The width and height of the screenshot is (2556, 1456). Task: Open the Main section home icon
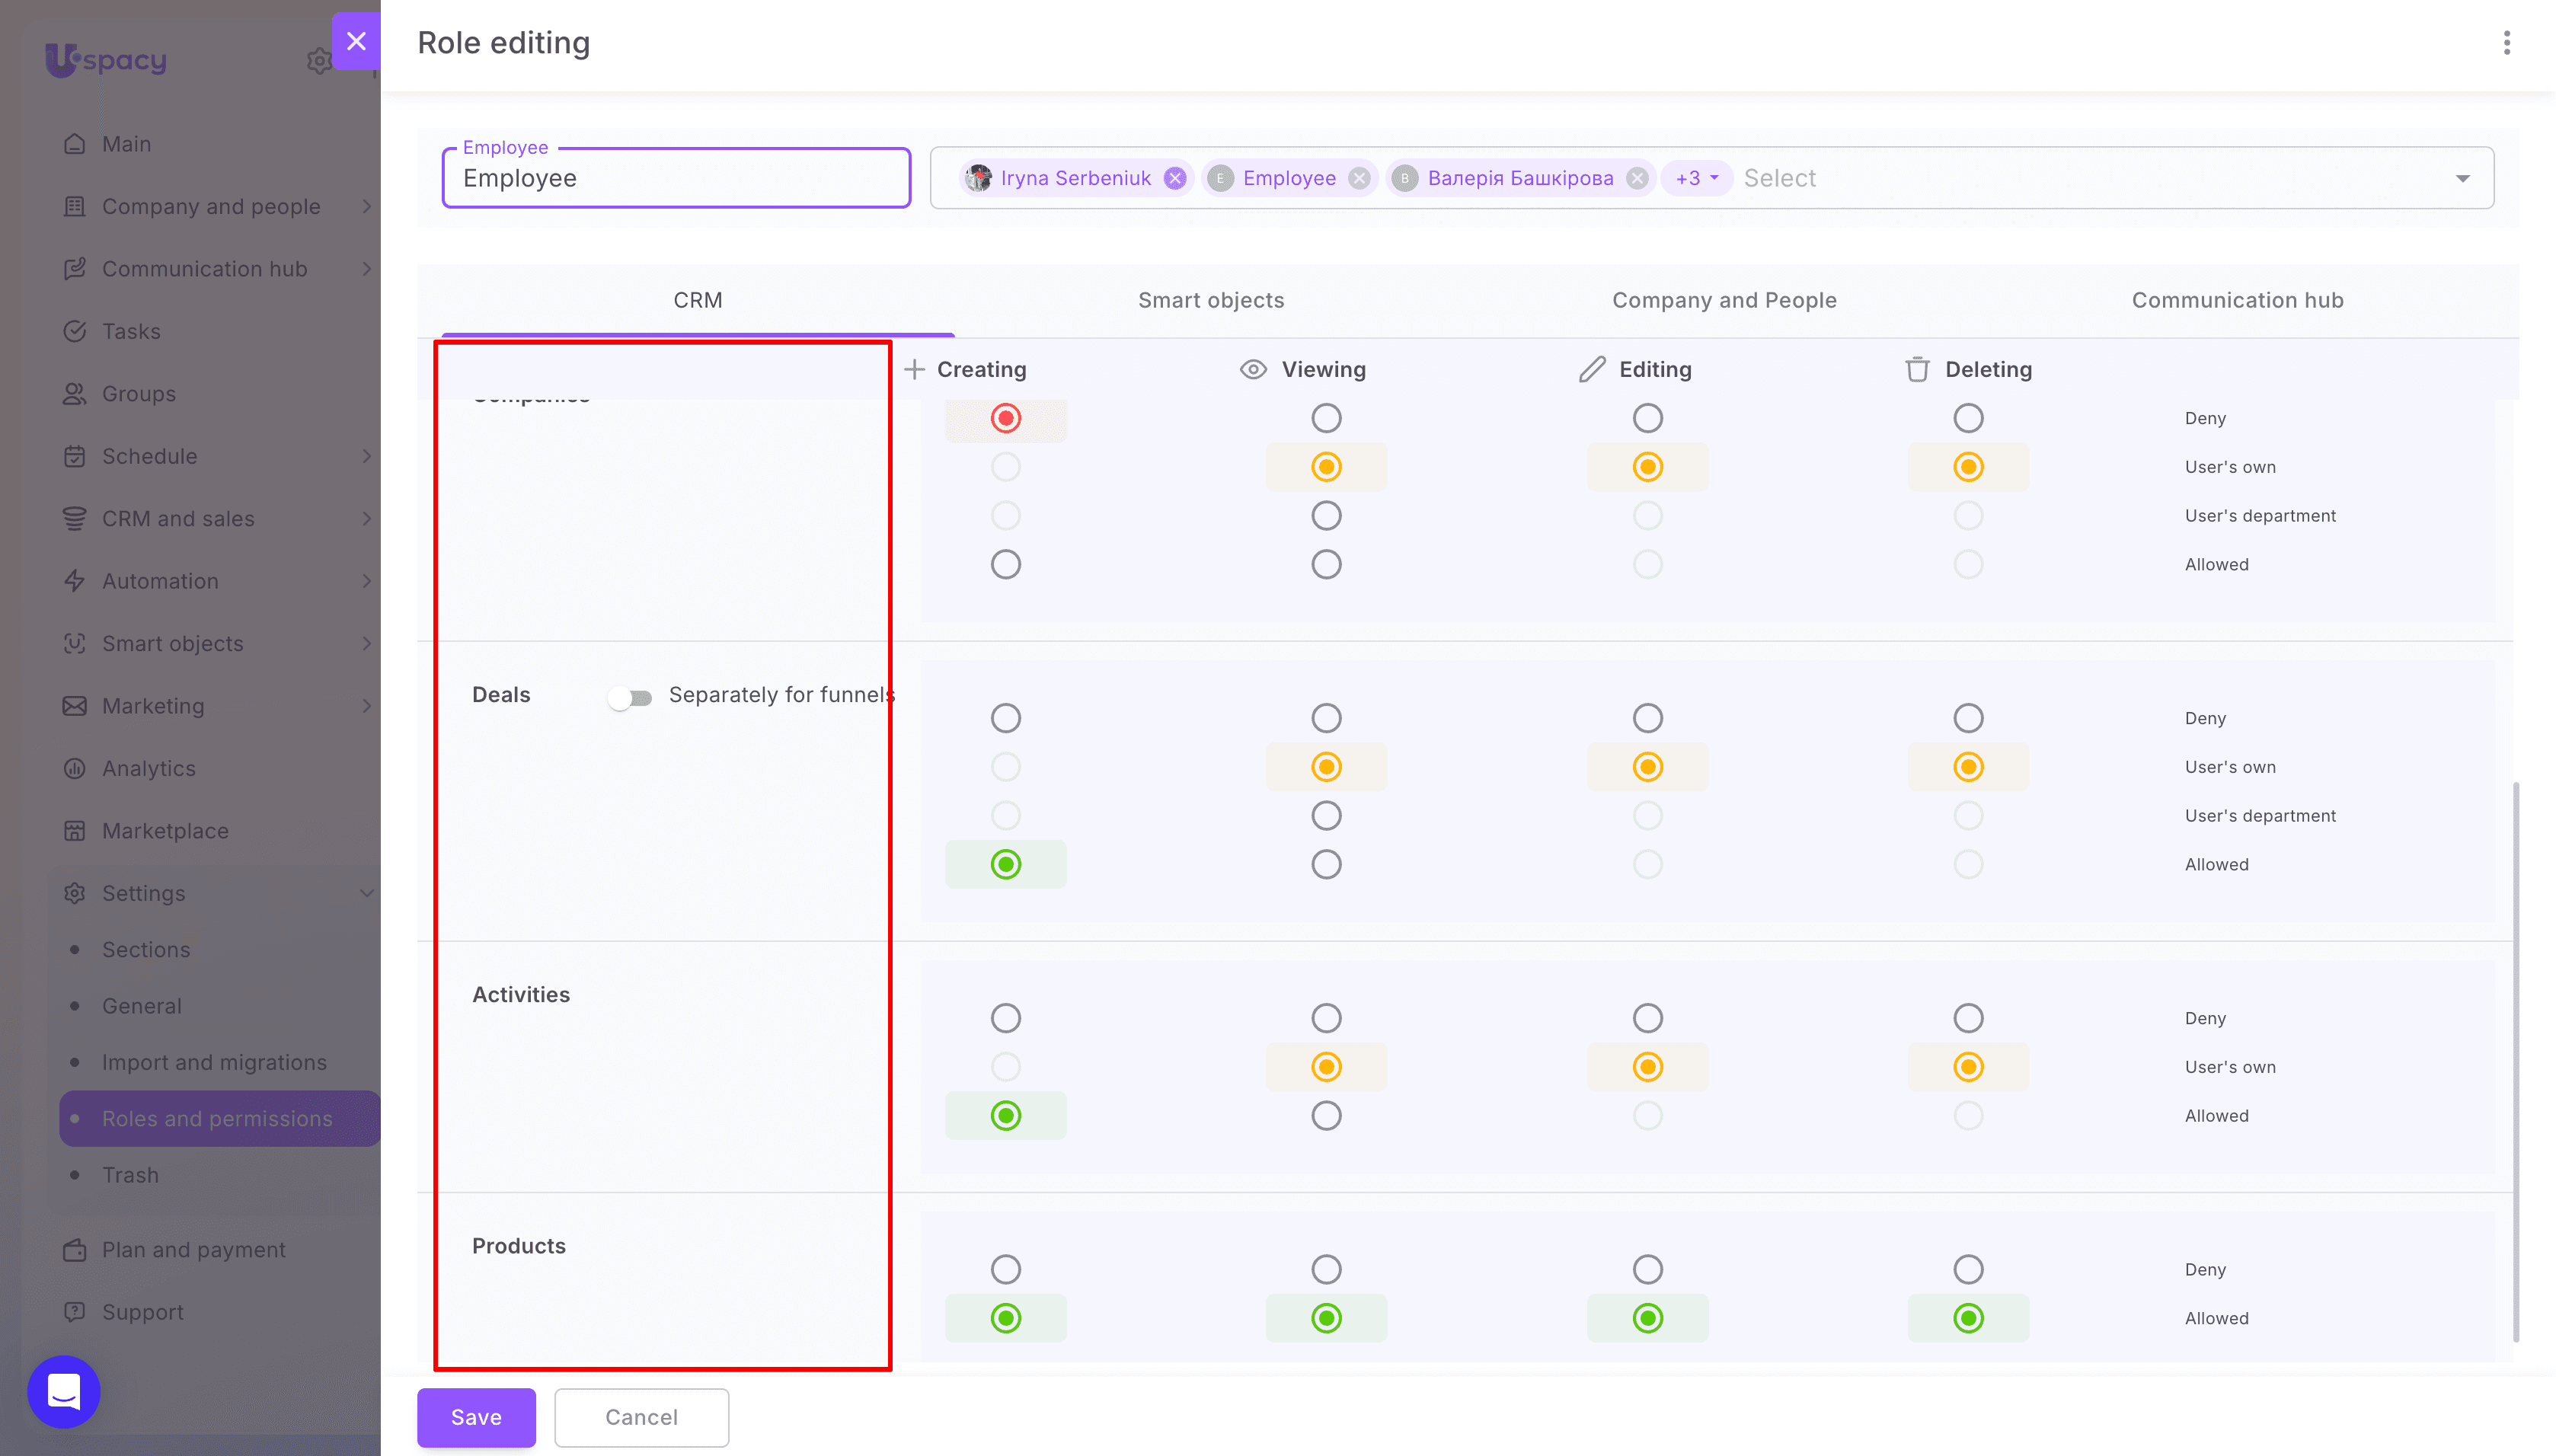75,144
